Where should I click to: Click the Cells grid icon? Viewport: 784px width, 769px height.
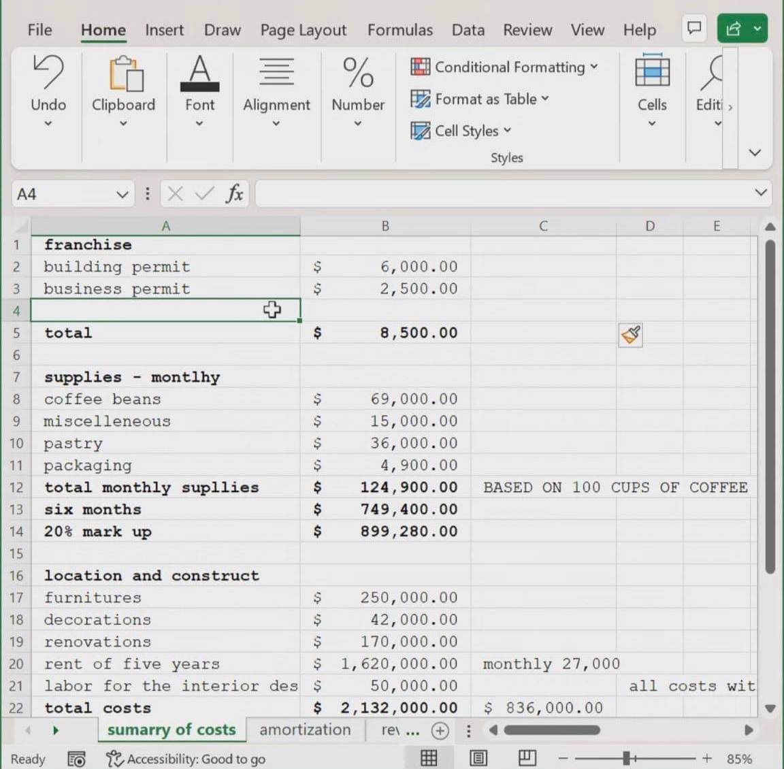tap(652, 71)
